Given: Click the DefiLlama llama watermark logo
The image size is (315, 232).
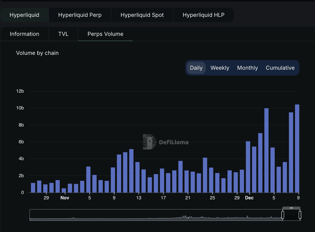Looking at the screenshot, I should pyautogui.click(x=148, y=142).
